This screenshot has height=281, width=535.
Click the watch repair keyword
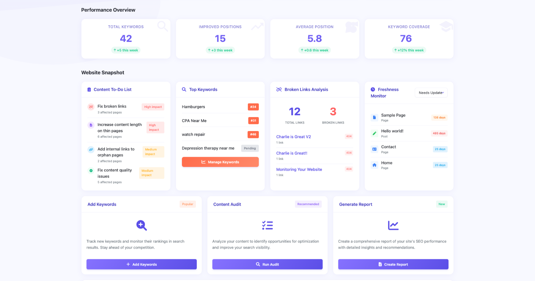(193, 134)
